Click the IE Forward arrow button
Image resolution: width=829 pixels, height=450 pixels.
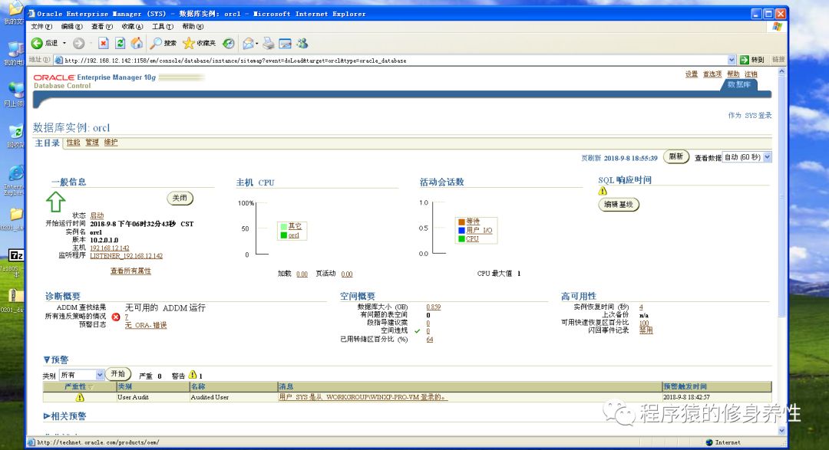point(79,43)
